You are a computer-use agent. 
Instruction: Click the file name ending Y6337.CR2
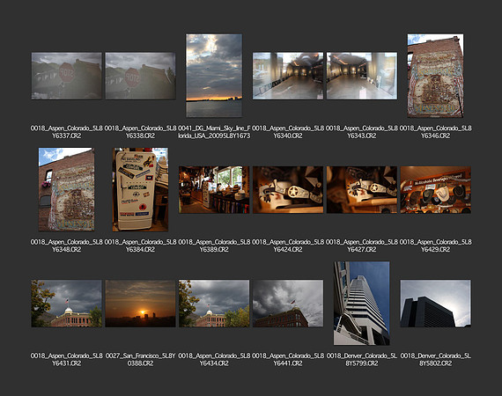[x=67, y=132]
